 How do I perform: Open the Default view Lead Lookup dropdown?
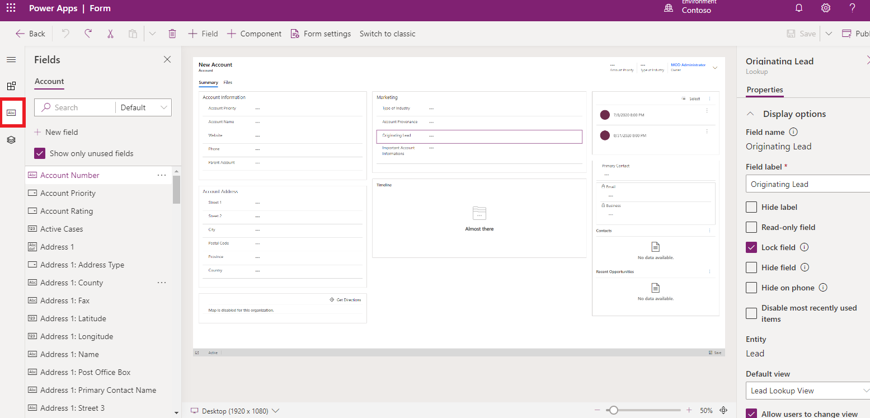[808, 391]
